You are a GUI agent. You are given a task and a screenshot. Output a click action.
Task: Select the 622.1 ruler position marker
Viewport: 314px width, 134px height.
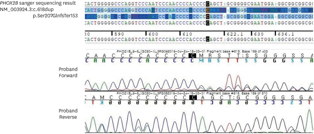(233, 34)
